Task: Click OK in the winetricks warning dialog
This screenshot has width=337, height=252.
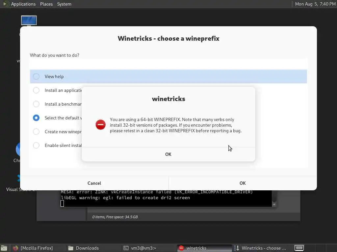Action: coord(168,154)
